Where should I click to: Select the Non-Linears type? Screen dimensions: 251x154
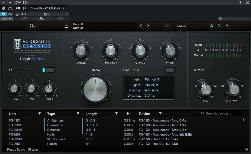(56, 139)
